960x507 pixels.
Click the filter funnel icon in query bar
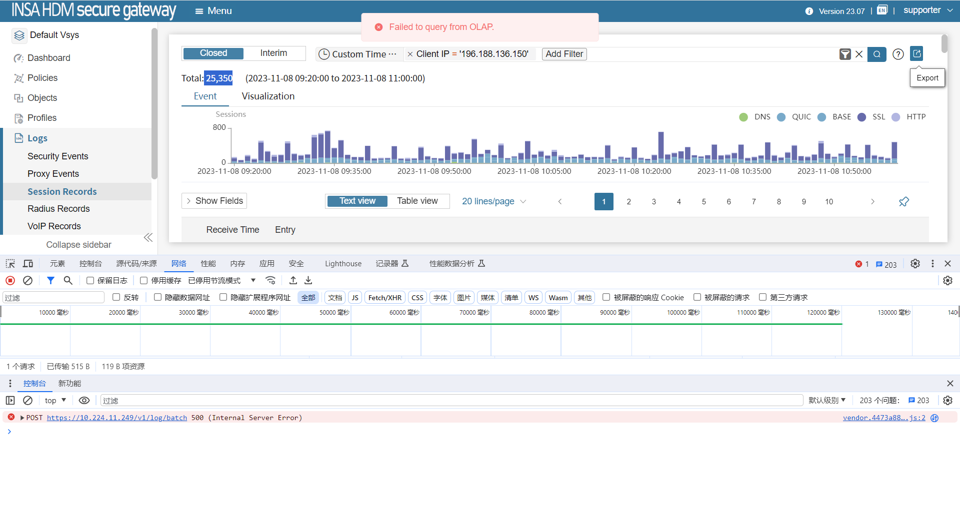[845, 54]
